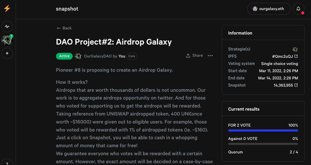Click the Current results panel heading
The width and height of the screenshot is (311, 165).
[244, 109]
